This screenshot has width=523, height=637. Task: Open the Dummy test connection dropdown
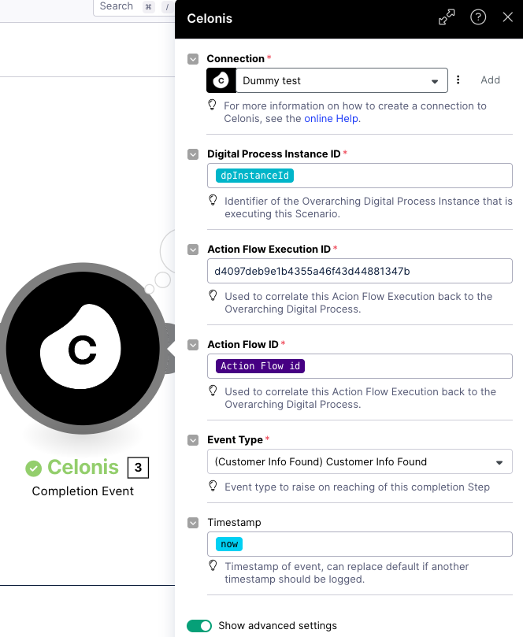(x=342, y=80)
